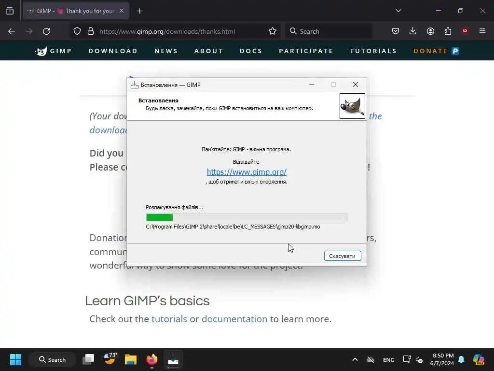Screen dimensions: 494x371
Task: Click the muted volume tray icon
Action: click(419, 359)
